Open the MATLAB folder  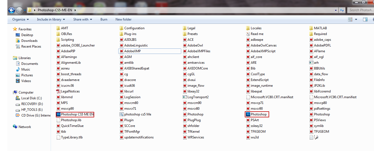(318, 28)
